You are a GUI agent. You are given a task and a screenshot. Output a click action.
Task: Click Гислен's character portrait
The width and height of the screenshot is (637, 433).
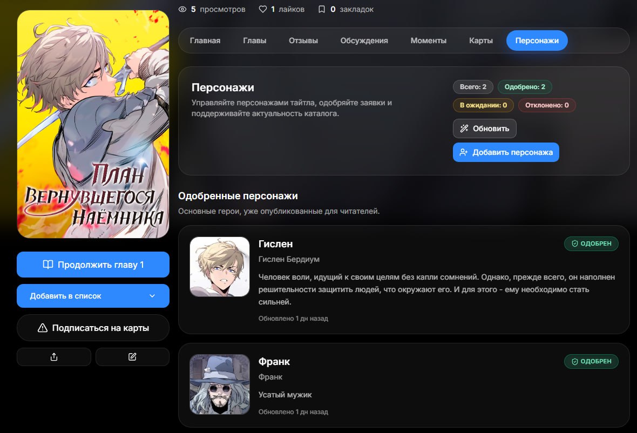[220, 267]
